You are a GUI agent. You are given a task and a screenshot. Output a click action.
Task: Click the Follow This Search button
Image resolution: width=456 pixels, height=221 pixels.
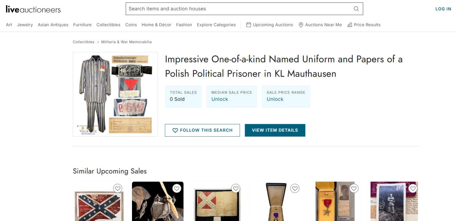pos(202,130)
